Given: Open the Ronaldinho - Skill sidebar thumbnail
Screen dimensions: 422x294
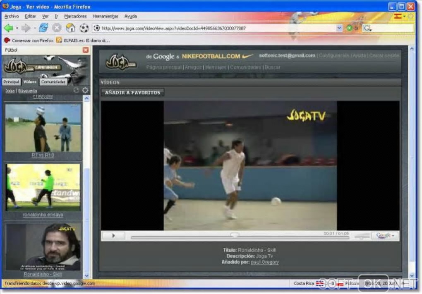Looking at the screenshot, I should pos(43,247).
